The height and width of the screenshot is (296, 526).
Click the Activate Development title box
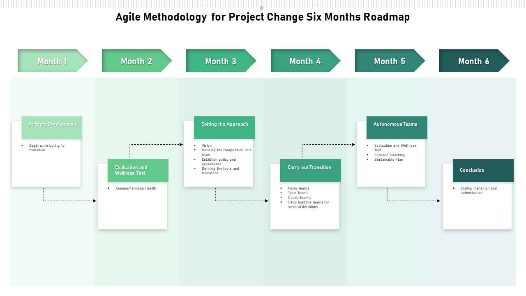tap(52, 127)
